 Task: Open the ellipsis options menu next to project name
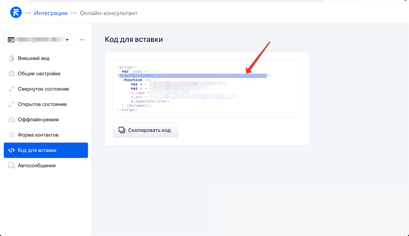(x=82, y=40)
